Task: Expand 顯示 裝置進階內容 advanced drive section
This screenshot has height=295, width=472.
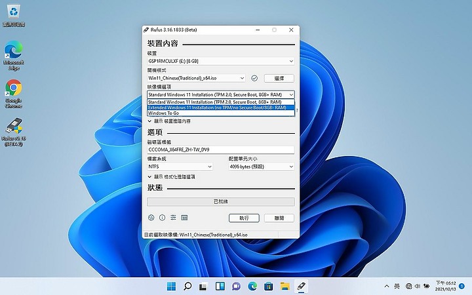Action: tap(169, 121)
